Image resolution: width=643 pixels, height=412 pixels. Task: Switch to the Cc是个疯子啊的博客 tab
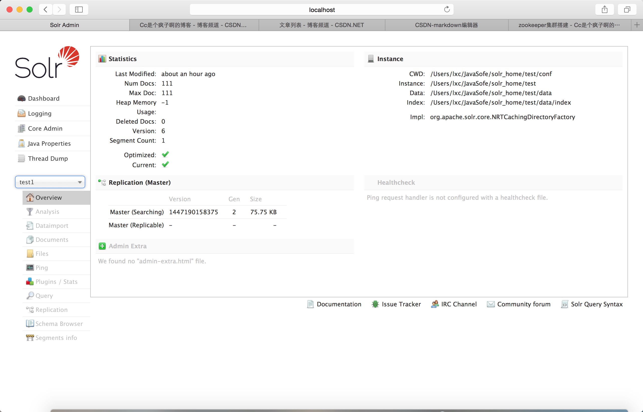(x=194, y=25)
